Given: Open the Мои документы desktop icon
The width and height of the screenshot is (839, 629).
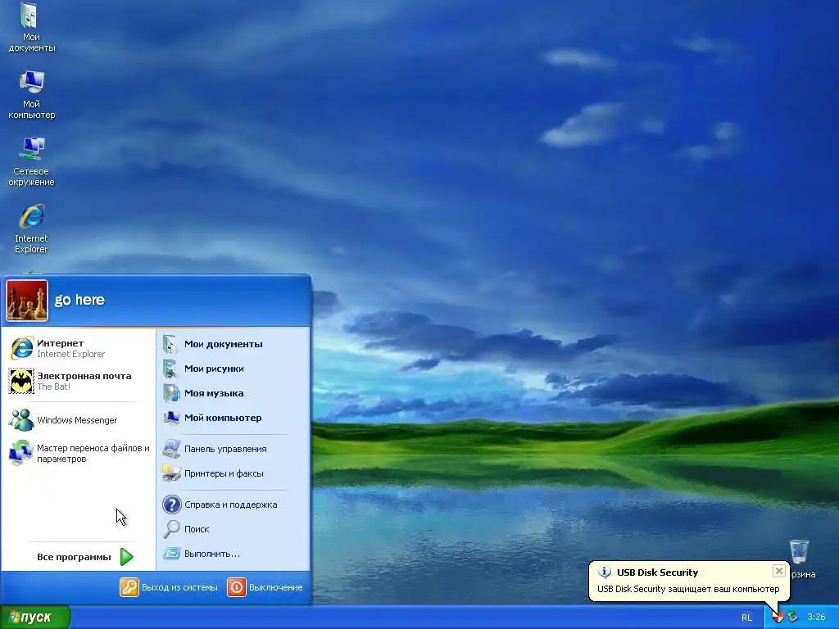Looking at the screenshot, I should (x=31, y=28).
